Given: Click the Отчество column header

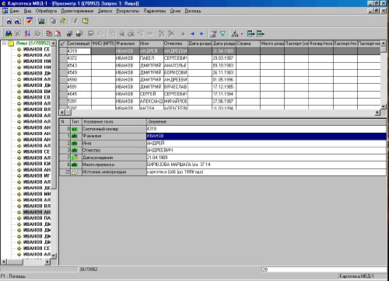Looking at the screenshot, I should point(176,43).
